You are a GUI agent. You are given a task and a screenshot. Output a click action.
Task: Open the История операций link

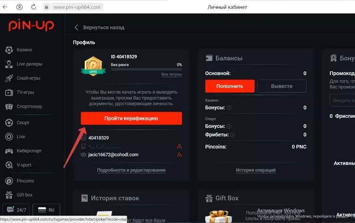tap(256, 170)
